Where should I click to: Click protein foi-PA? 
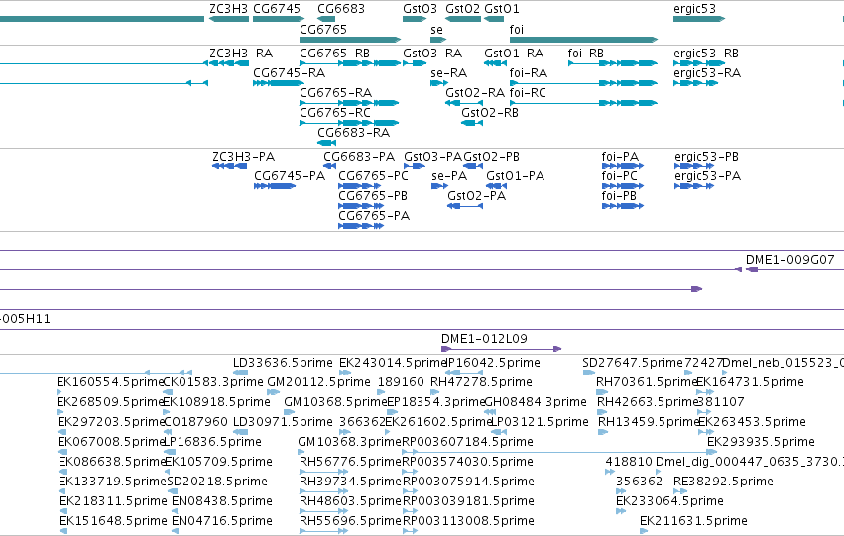[620, 157]
